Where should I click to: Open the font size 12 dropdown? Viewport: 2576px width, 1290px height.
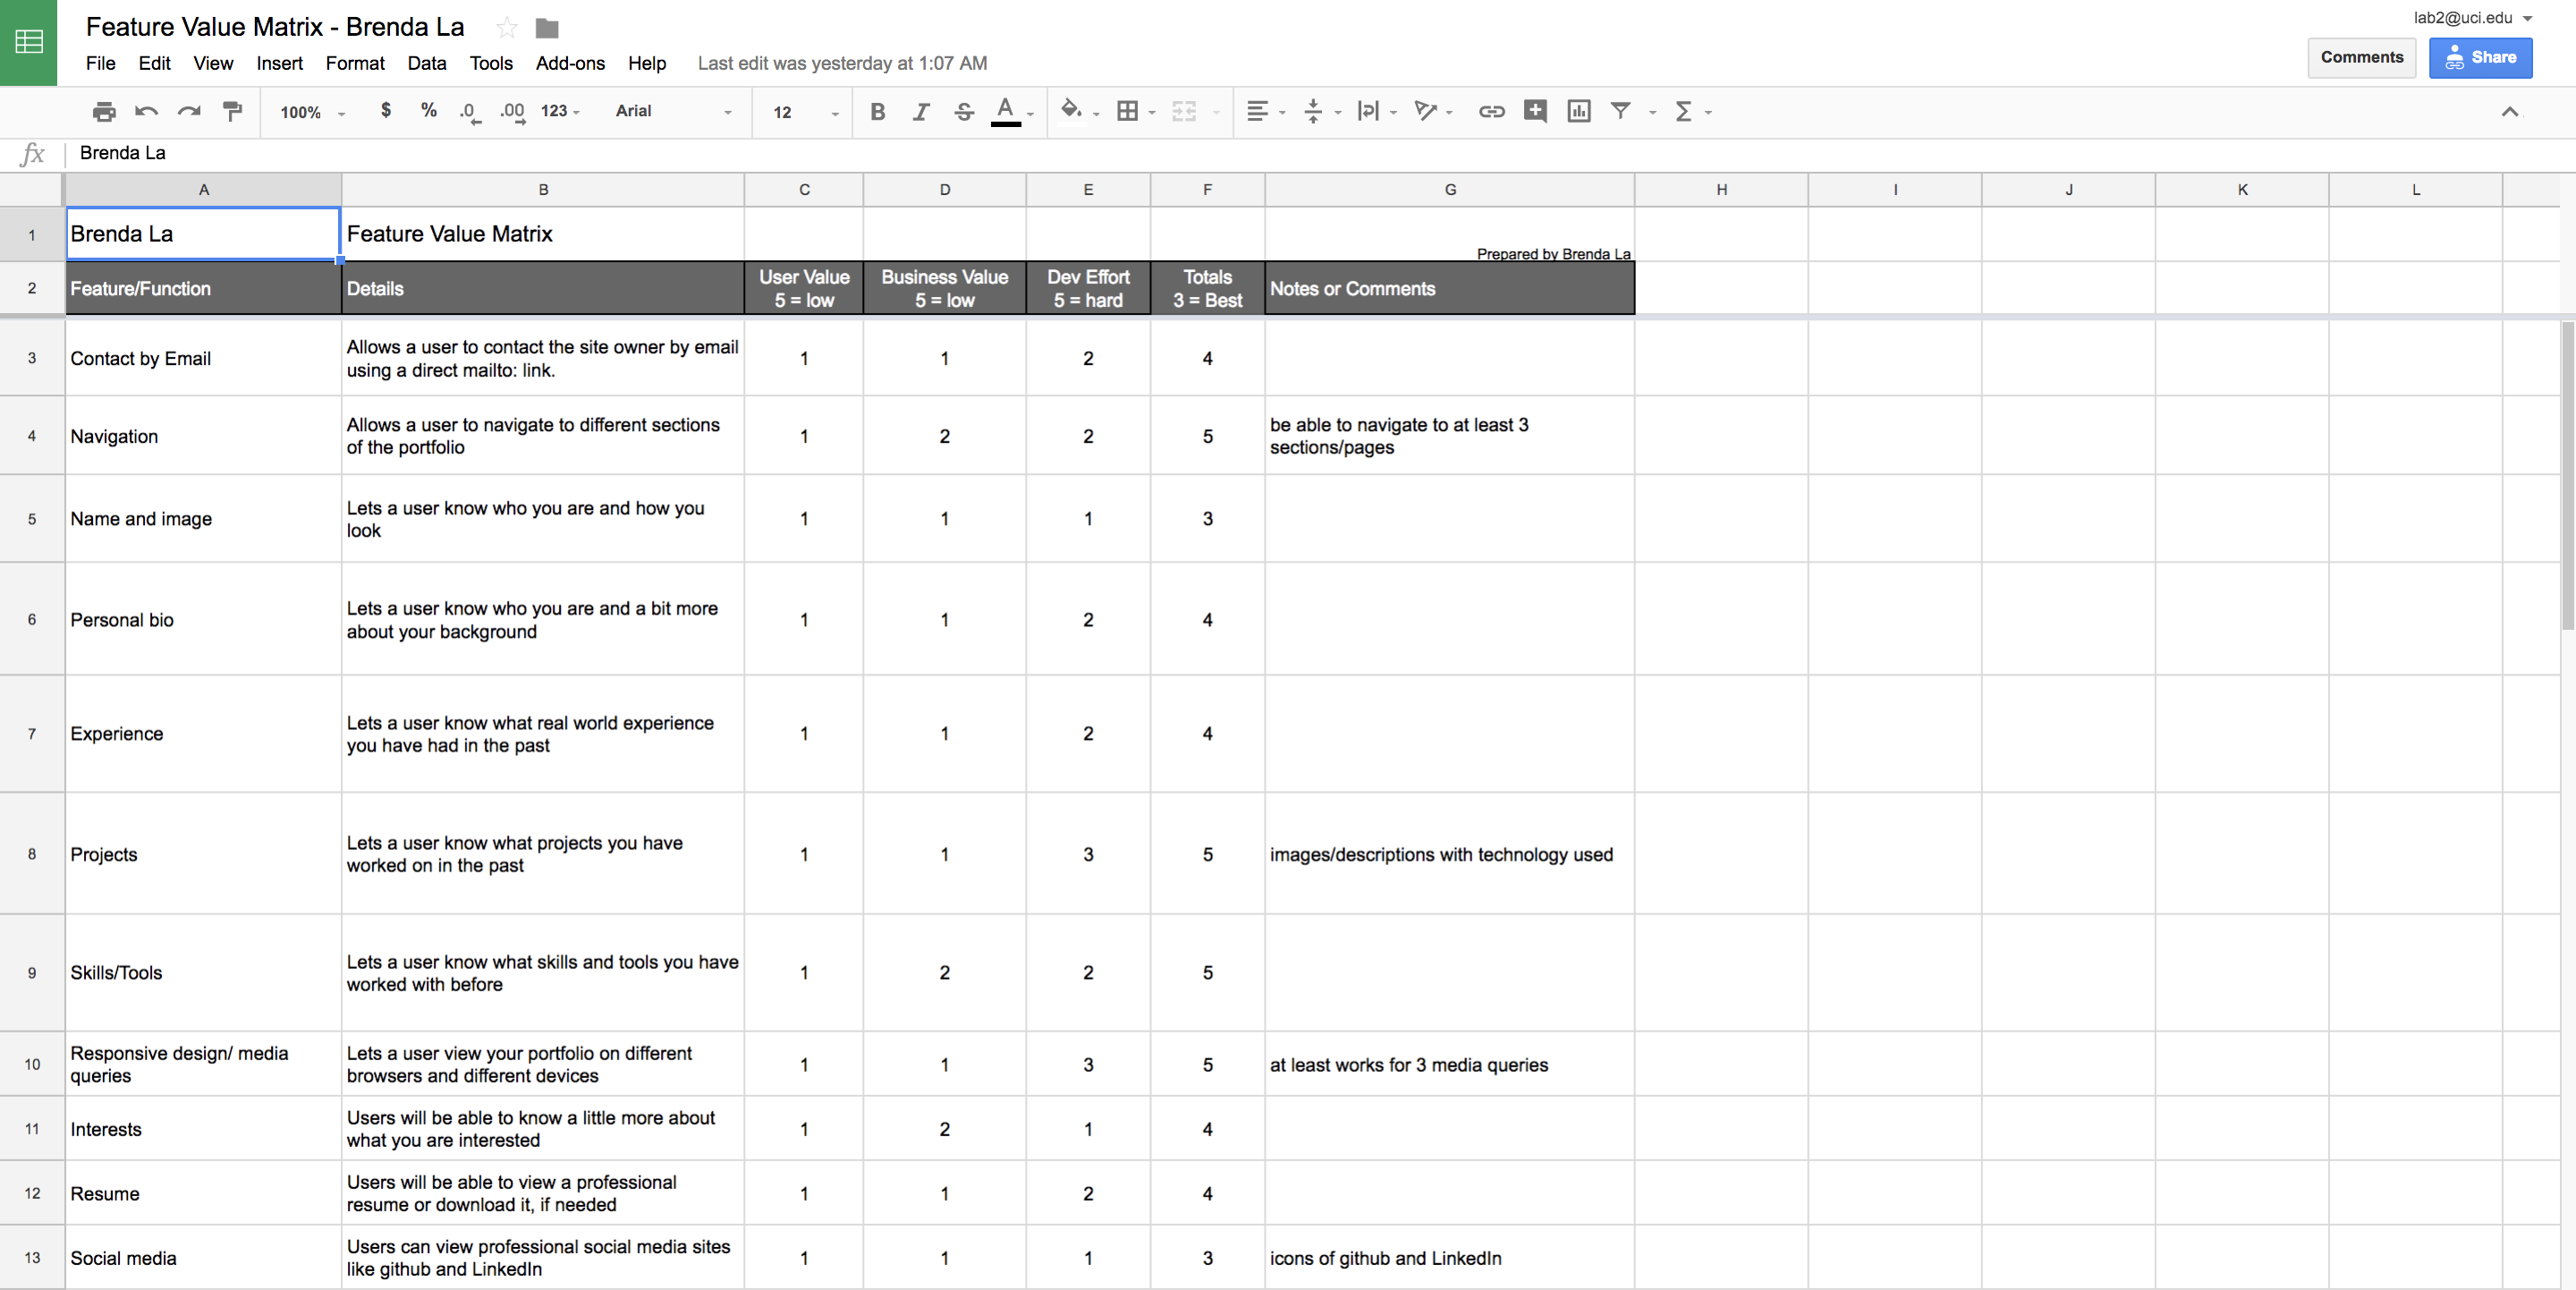click(x=804, y=112)
